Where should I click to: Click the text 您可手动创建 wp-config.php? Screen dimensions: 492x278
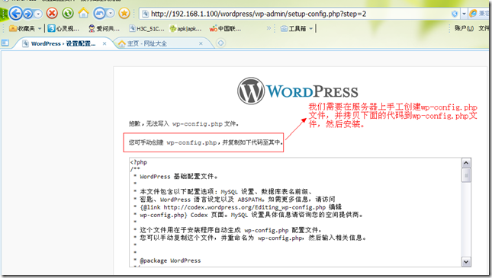point(172,142)
